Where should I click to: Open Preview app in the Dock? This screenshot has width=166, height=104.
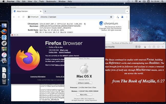click(x=4, y=61)
